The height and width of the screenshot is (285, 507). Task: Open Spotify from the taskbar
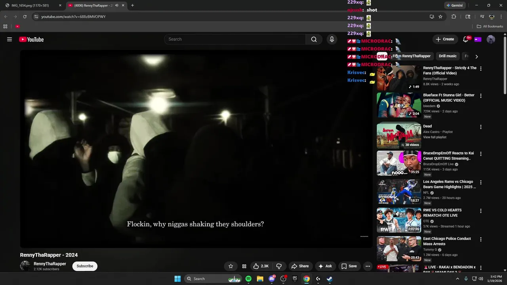248,279
